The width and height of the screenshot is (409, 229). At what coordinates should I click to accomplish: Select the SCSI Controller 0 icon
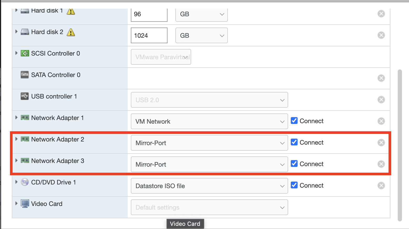[25, 53]
